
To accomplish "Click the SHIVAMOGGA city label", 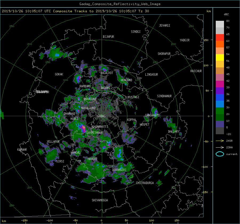I will tap(100, 200).
